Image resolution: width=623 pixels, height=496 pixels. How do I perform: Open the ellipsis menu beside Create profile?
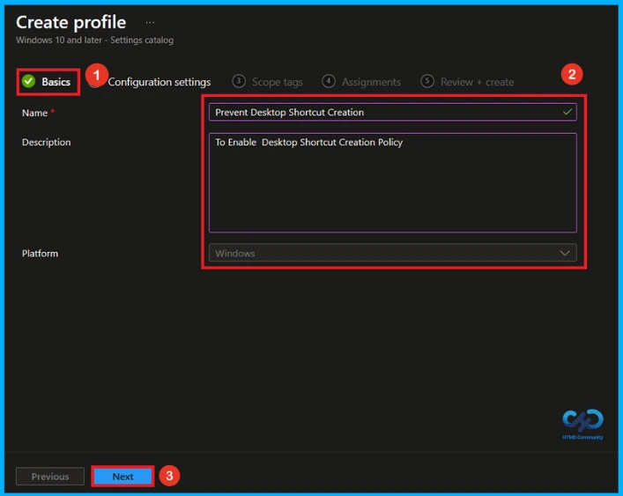(150, 23)
